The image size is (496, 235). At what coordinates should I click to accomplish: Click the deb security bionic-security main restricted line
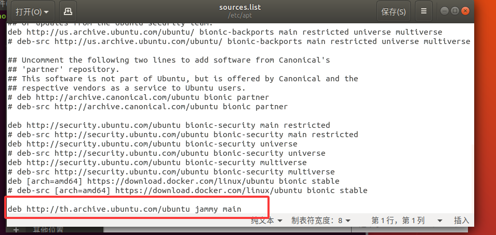pyautogui.click(x=169, y=125)
